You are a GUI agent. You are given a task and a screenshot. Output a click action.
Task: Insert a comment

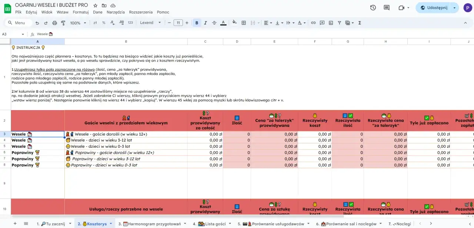point(322,23)
